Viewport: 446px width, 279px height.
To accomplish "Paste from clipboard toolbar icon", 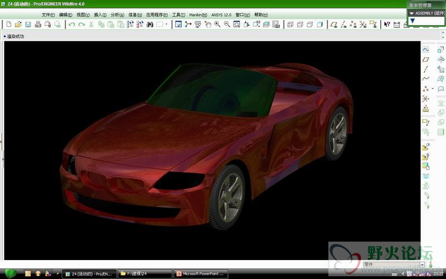I will (x=110, y=25).
